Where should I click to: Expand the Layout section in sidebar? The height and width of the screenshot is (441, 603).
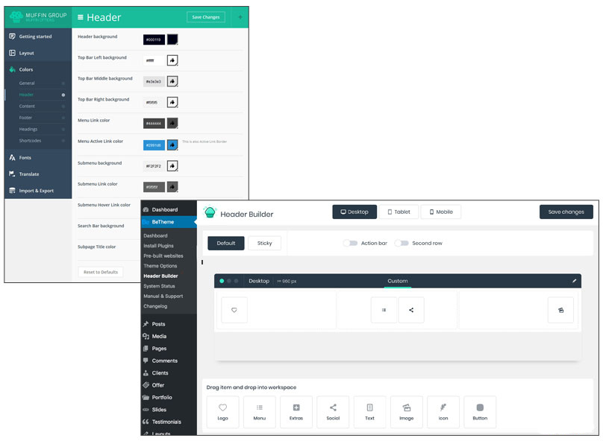26,53
